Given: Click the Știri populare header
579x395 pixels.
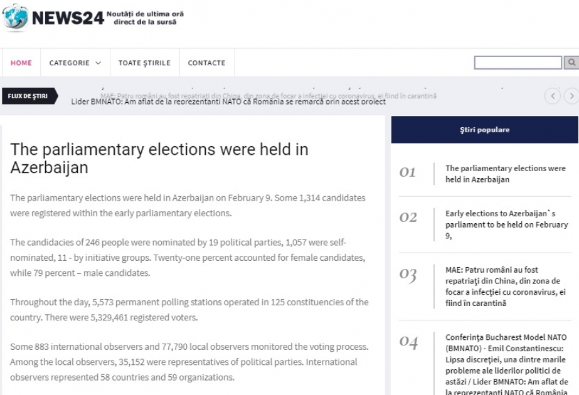Looking at the screenshot, I should (x=485, y=130).
